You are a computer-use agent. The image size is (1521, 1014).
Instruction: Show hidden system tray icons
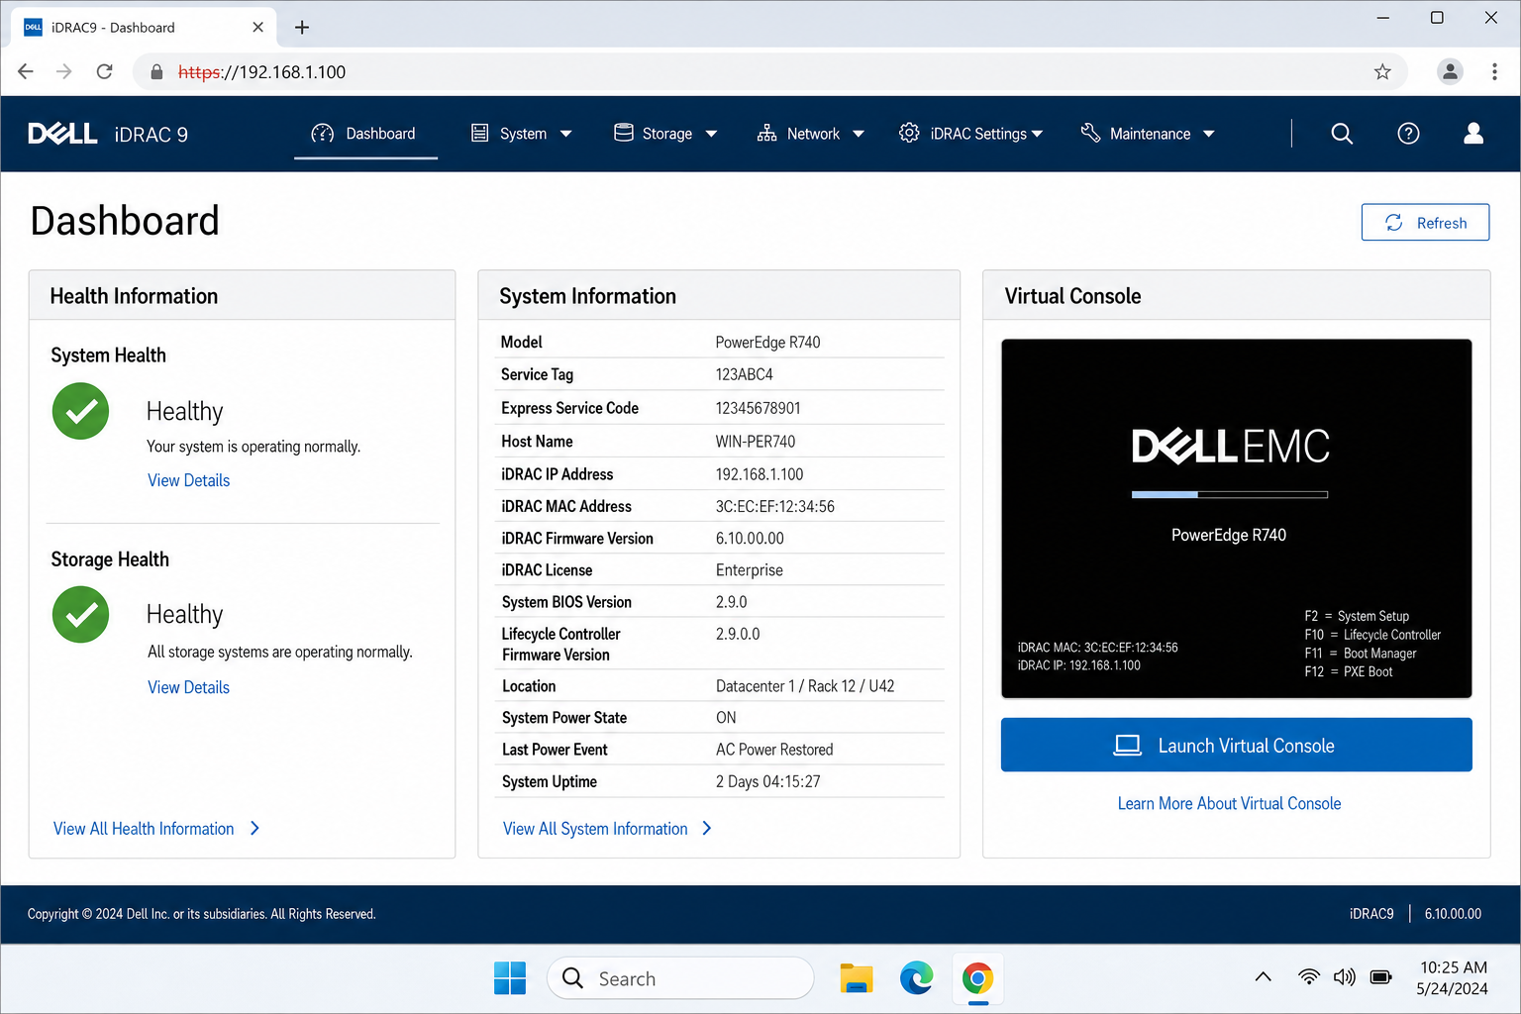point(1264,977)
